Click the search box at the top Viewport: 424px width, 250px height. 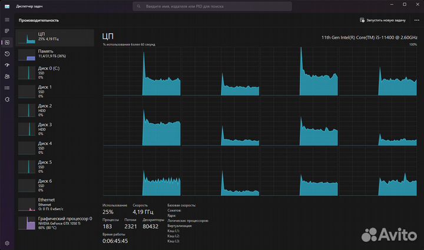pyautogui.click(x=211, y=6)
